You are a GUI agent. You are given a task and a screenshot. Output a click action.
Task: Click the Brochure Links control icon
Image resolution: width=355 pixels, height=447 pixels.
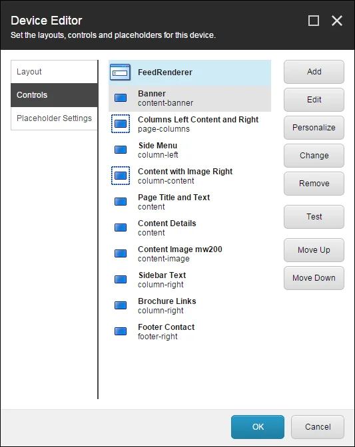[x=121, y=305]
